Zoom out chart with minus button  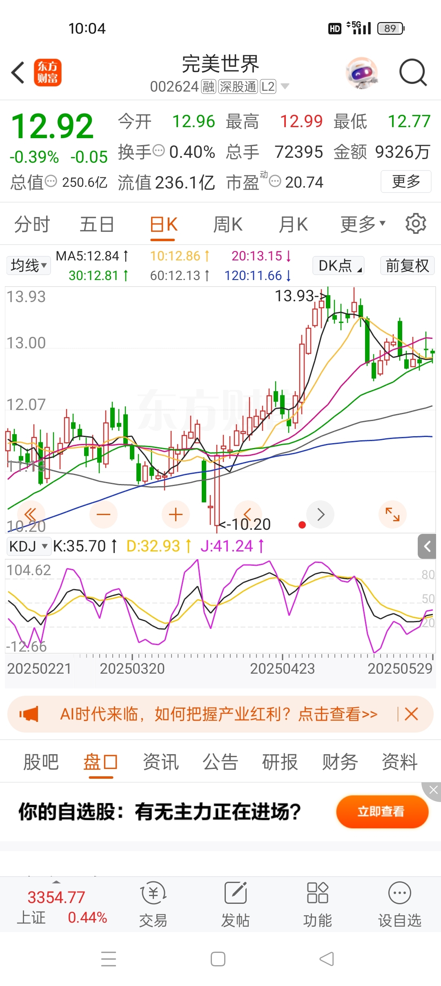click(103, 514)
